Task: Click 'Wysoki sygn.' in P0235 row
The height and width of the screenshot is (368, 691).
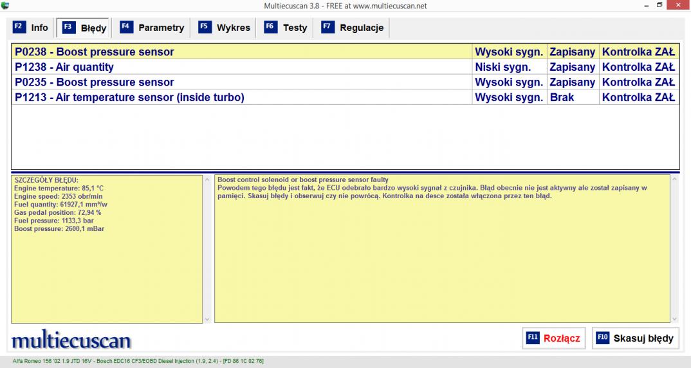Action: (x=509, y=82)
